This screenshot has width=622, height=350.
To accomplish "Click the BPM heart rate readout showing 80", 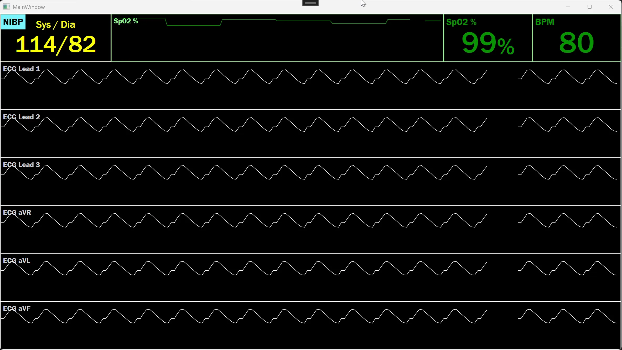I will pos(575,42).
